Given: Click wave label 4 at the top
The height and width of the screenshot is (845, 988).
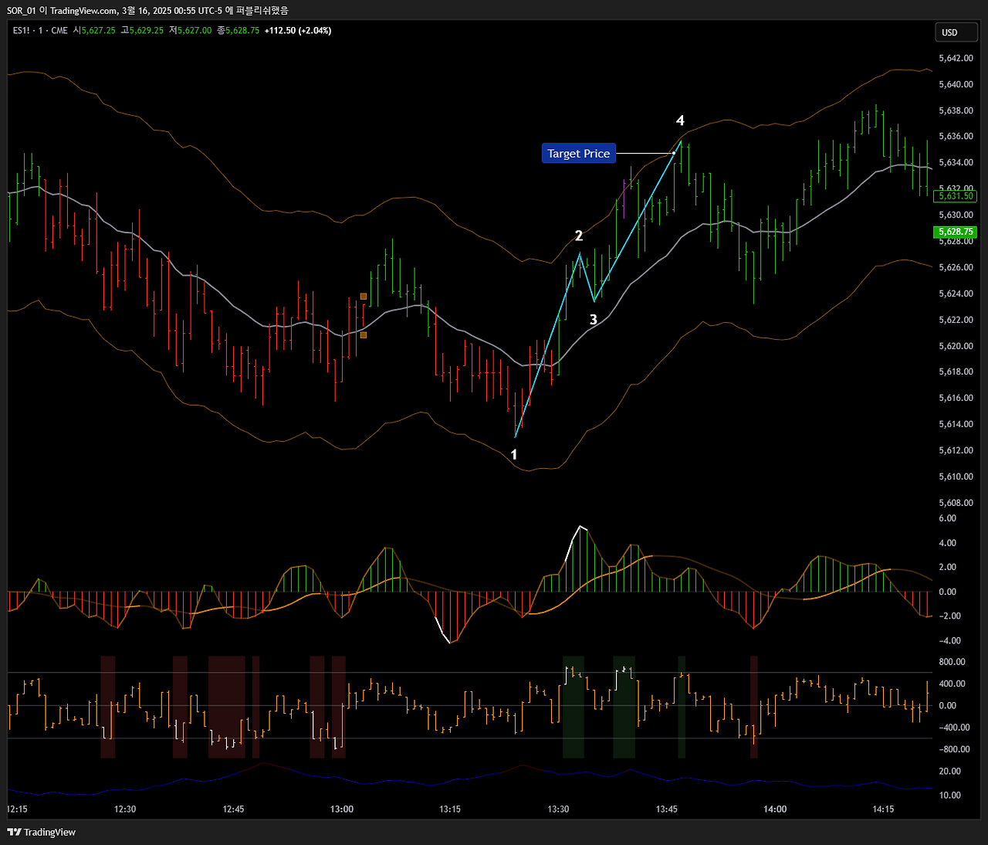Looking at the screenshot, I should (680, 120).
